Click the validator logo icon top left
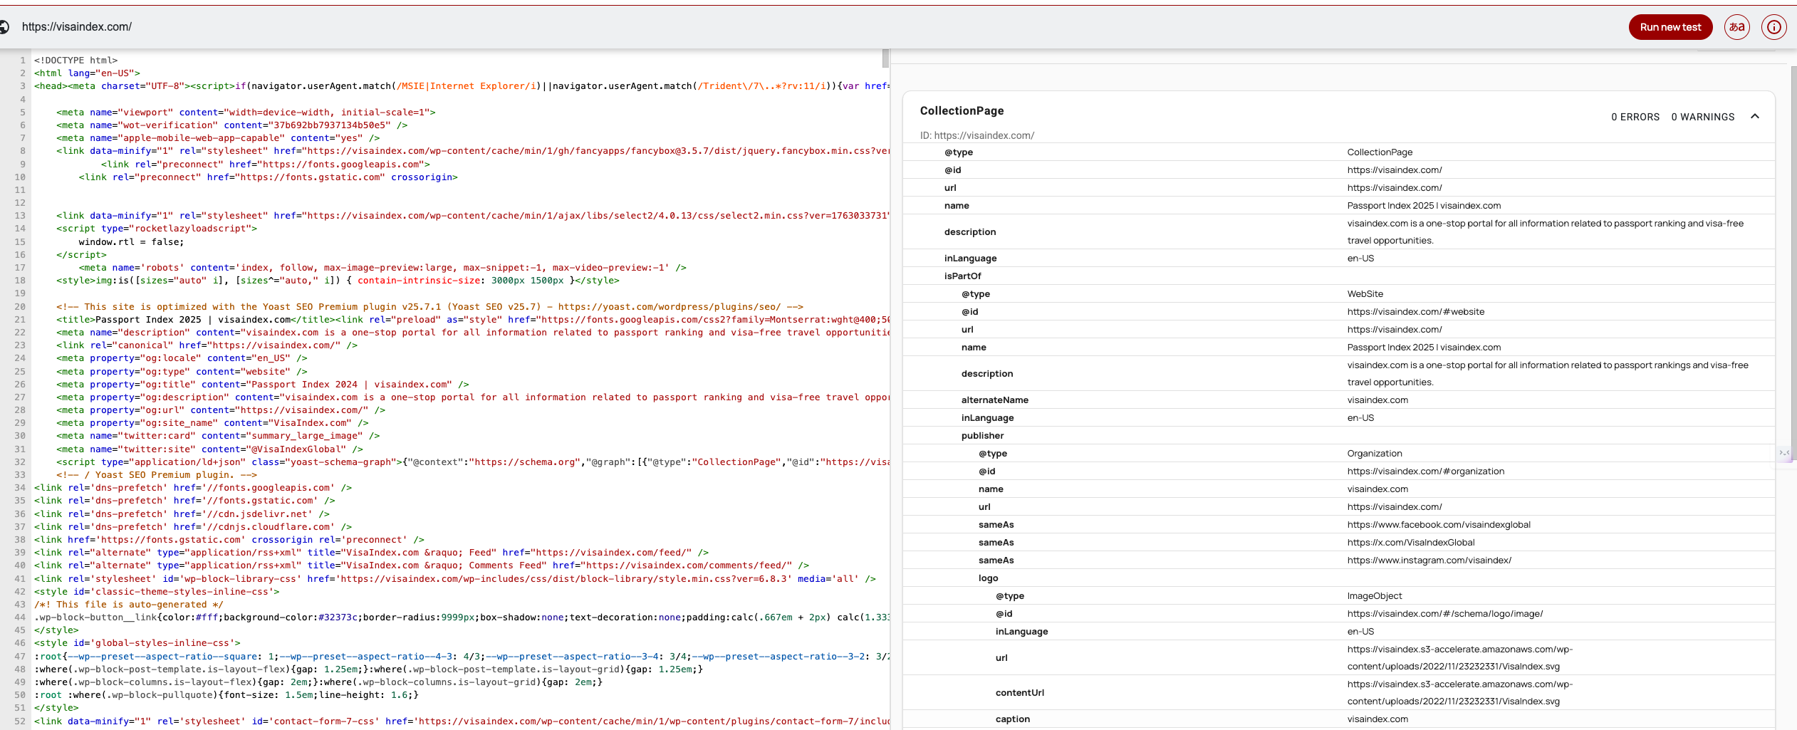The height and width of the screenshot is (730, 1797). [x=5, y=26]
